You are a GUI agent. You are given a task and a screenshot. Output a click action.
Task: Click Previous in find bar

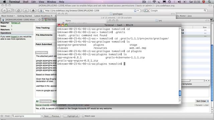pos(56,116)
